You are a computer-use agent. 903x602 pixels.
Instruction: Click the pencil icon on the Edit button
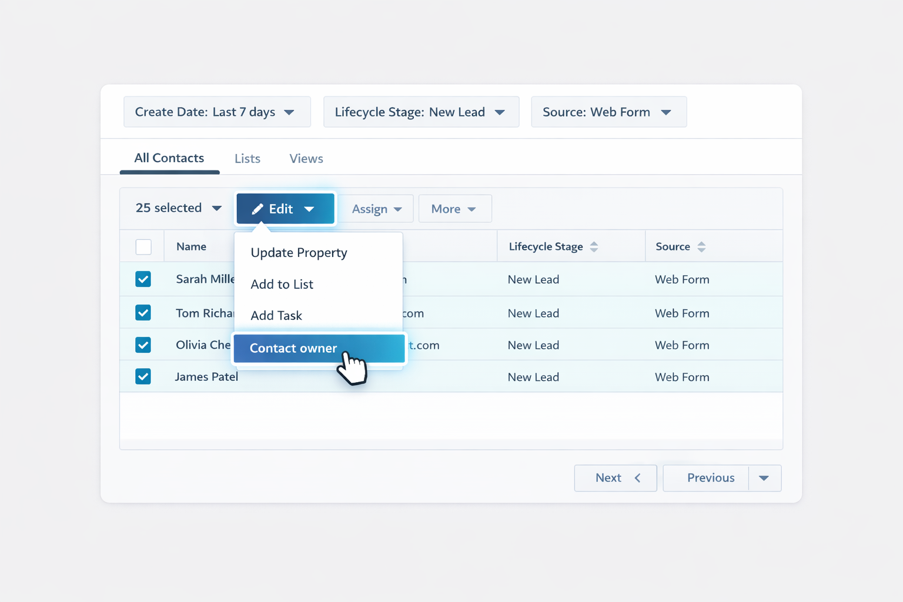click(x=257, y=209)
